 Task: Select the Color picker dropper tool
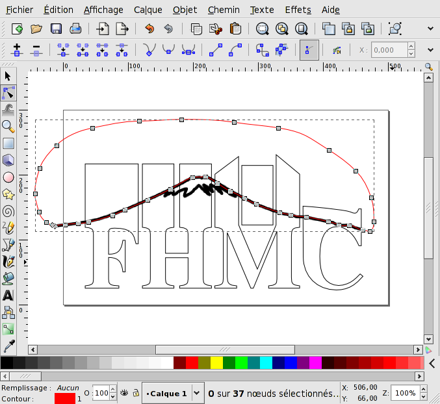point(8,346)
